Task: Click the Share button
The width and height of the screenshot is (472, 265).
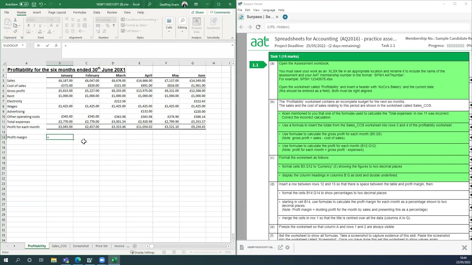Action: (198, 12)
